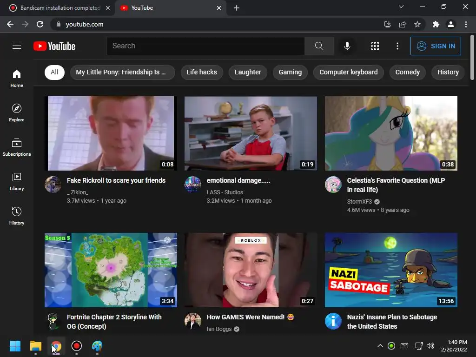Open Chrome tab search chevron

click(401, 7)
